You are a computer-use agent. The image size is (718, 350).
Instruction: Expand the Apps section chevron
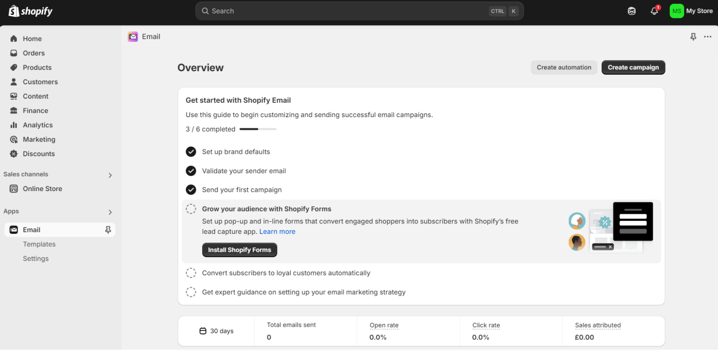[110, 212]
